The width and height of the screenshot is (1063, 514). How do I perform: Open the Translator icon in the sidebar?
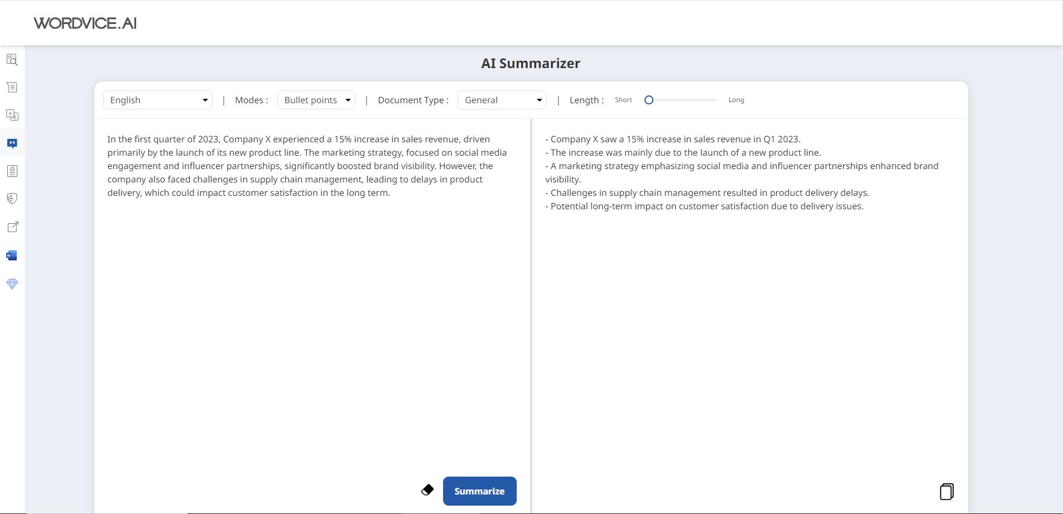click(12, 115)
